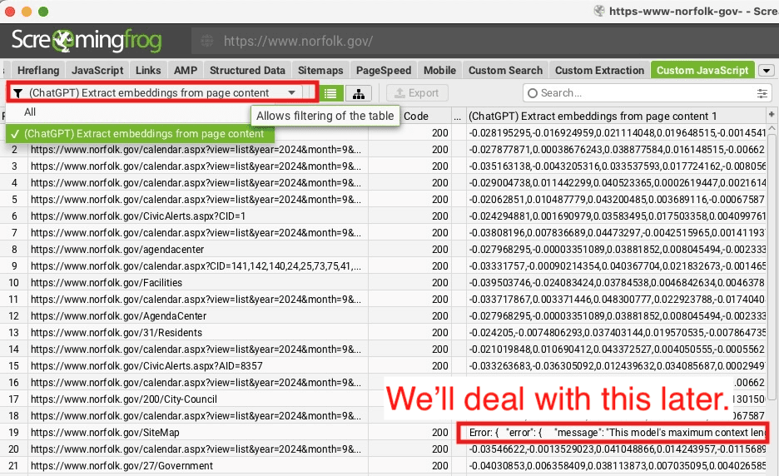The height and width of the screenshot is (476, 779).
Task: Open search filter options slider icon
Action: (762, 93)
